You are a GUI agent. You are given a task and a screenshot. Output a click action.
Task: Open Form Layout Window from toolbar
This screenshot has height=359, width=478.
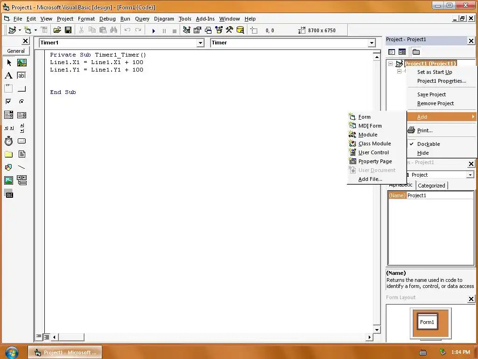(208, 30)
